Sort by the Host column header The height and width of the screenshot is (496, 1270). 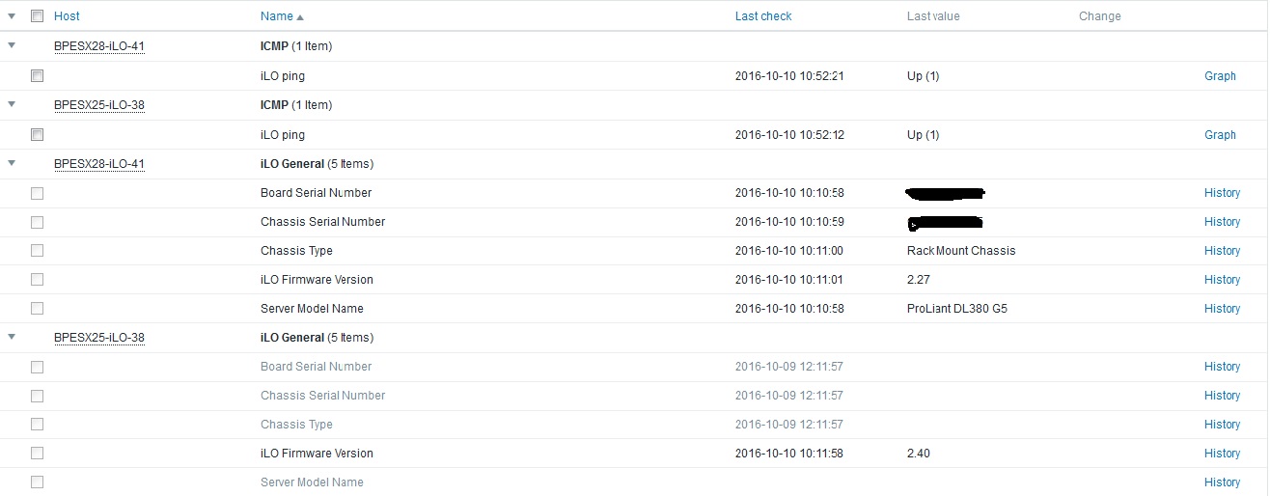point(67,16)
